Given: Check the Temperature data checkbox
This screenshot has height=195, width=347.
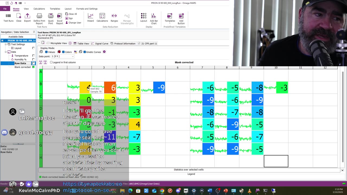Looking at the screenshot, I should pyautogui.click(x=33, y=56).
